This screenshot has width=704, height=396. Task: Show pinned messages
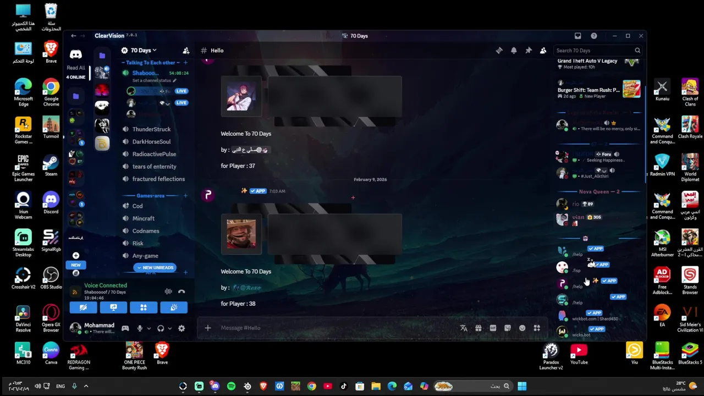point(529,51)
